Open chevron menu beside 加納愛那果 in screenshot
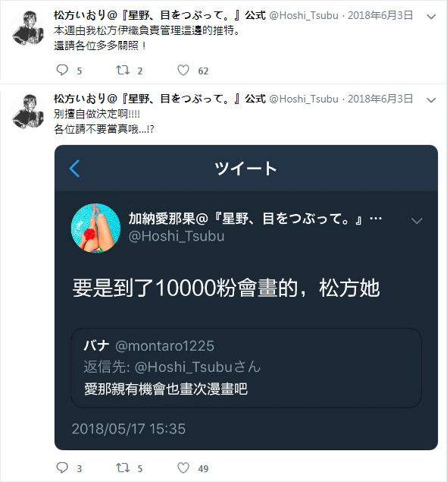The height and width of the screenshot is (482, 447). (x=417, y=221)
